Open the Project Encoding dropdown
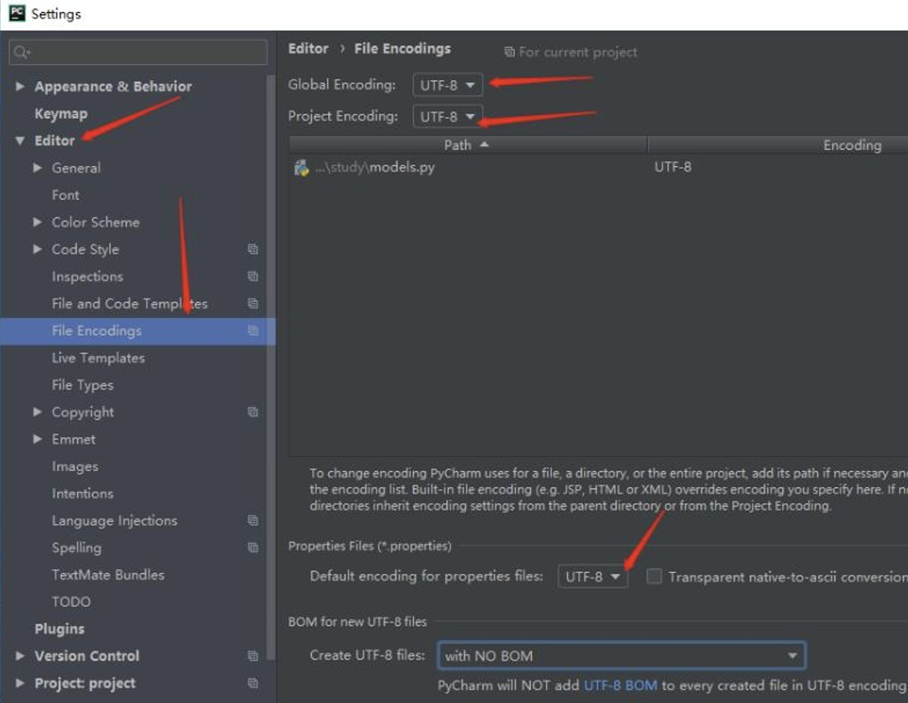The image size is (908, 703). click(448, 116)
